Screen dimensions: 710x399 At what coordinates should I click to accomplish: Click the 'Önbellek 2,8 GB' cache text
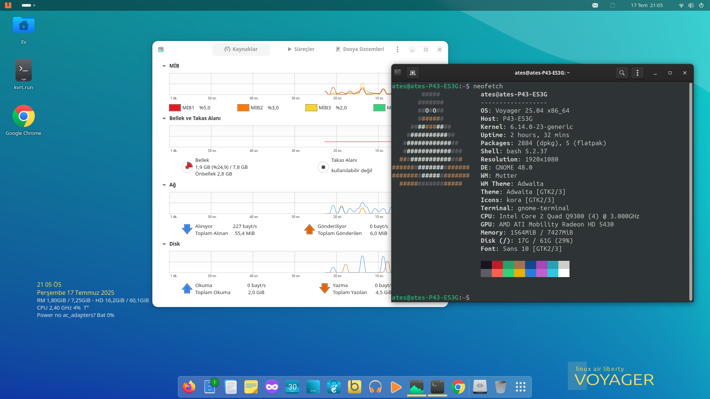click(x=214, y=174)
